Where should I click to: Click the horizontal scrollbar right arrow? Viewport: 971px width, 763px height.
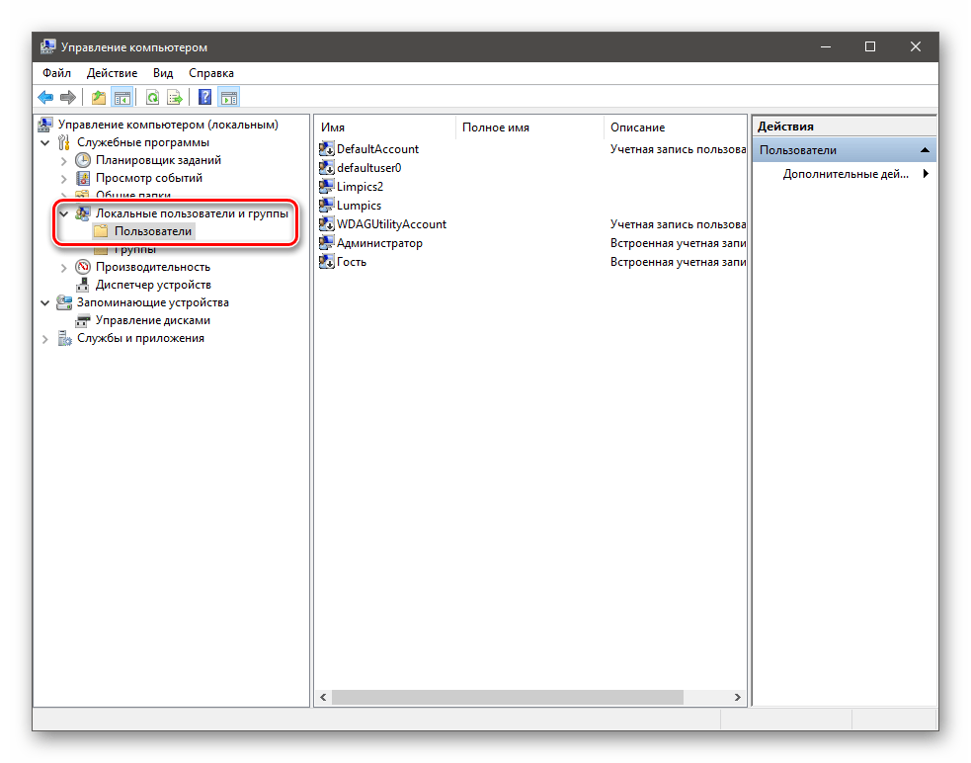point(737,698)
